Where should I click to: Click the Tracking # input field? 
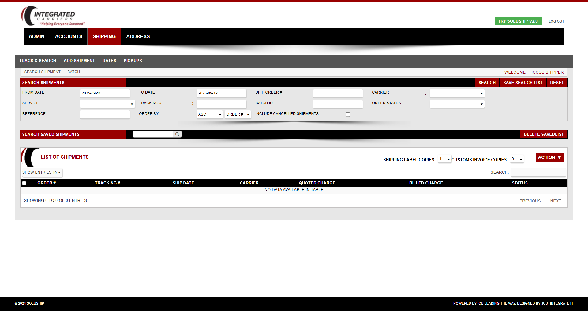(221, 104)
